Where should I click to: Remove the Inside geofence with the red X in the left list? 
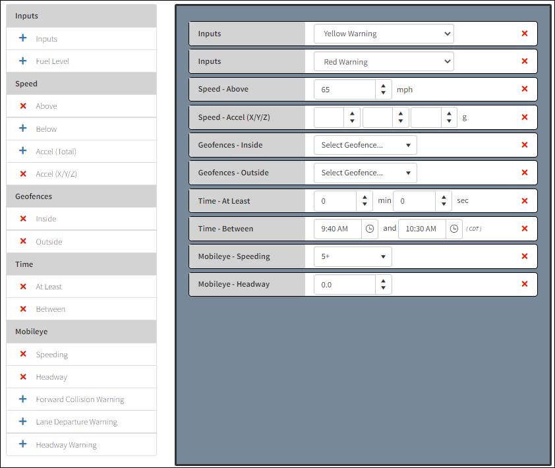[x=23, y=218]
